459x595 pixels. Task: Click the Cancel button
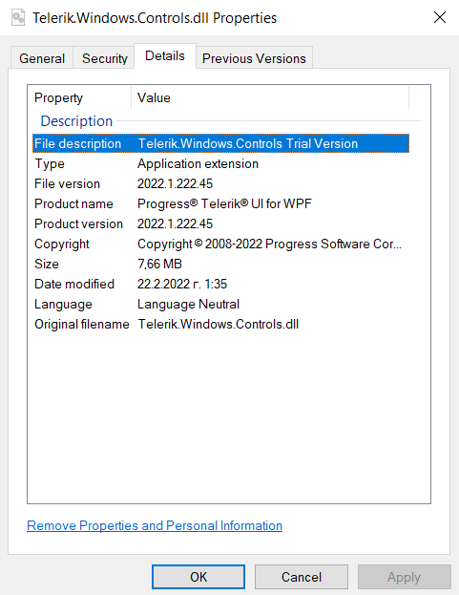(302, 577)
